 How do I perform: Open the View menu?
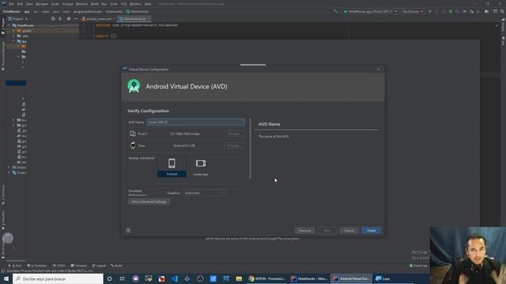tap(29, 4)
